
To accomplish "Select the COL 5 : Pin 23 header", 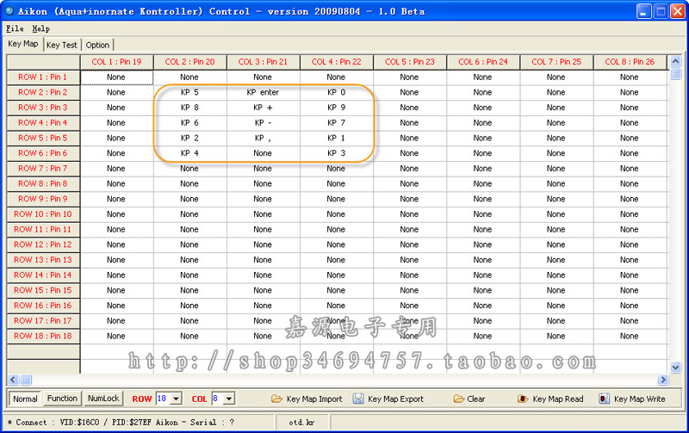I will pos(410,62).
